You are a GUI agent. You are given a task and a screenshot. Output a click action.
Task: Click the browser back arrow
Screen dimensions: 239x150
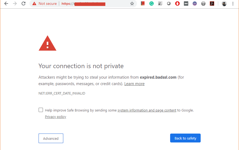point(6,4)
